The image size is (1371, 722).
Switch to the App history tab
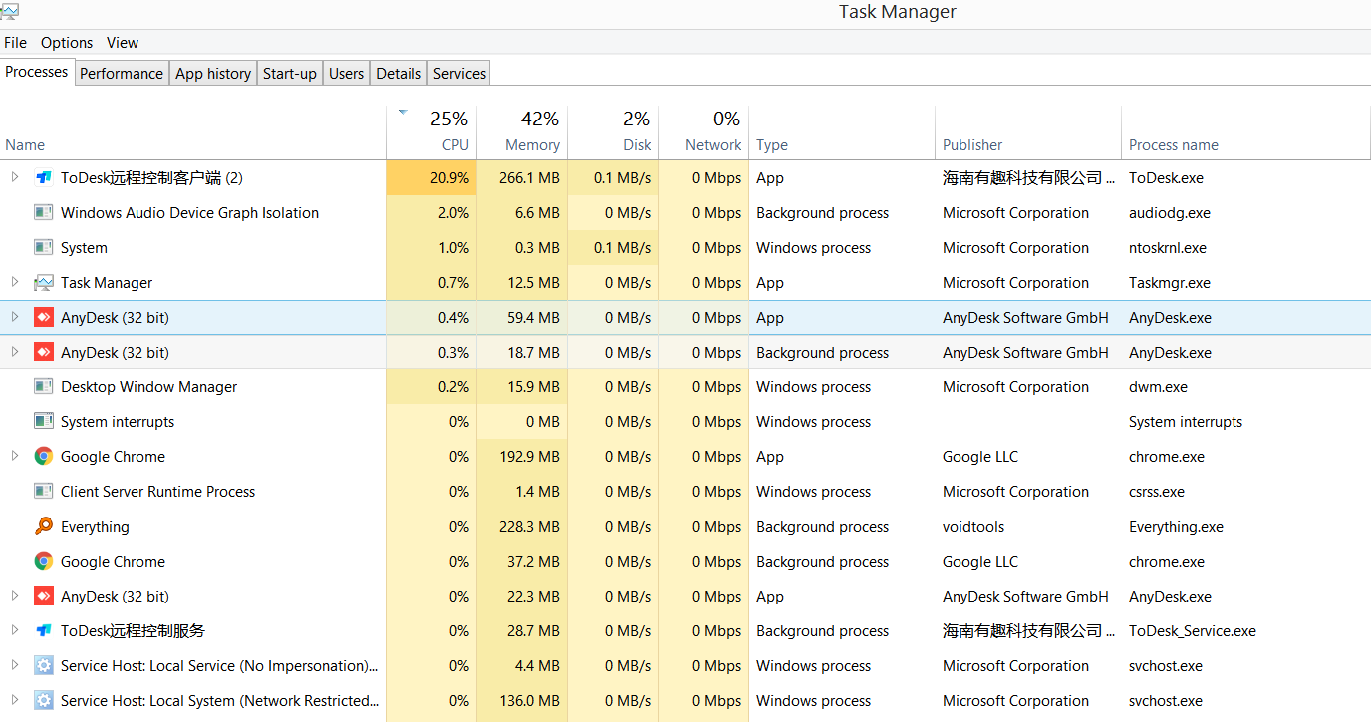[x=213, y=74]
